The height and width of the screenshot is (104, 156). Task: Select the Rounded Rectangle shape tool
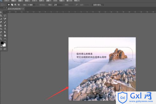pyautogui.click(x=1, y=35)
